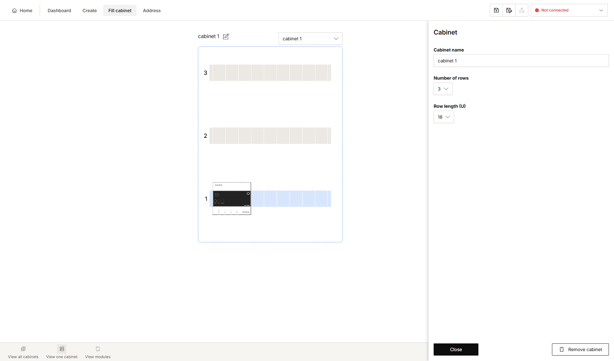Open the Row length dropdown

point(444,117)
